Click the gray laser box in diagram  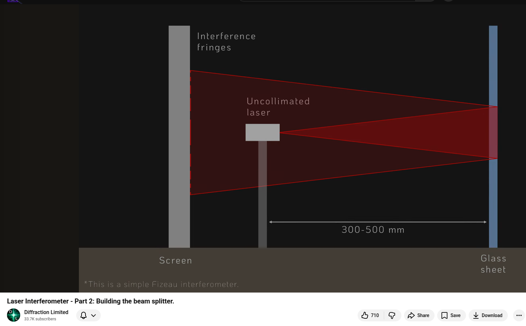(x=263, y=133)
